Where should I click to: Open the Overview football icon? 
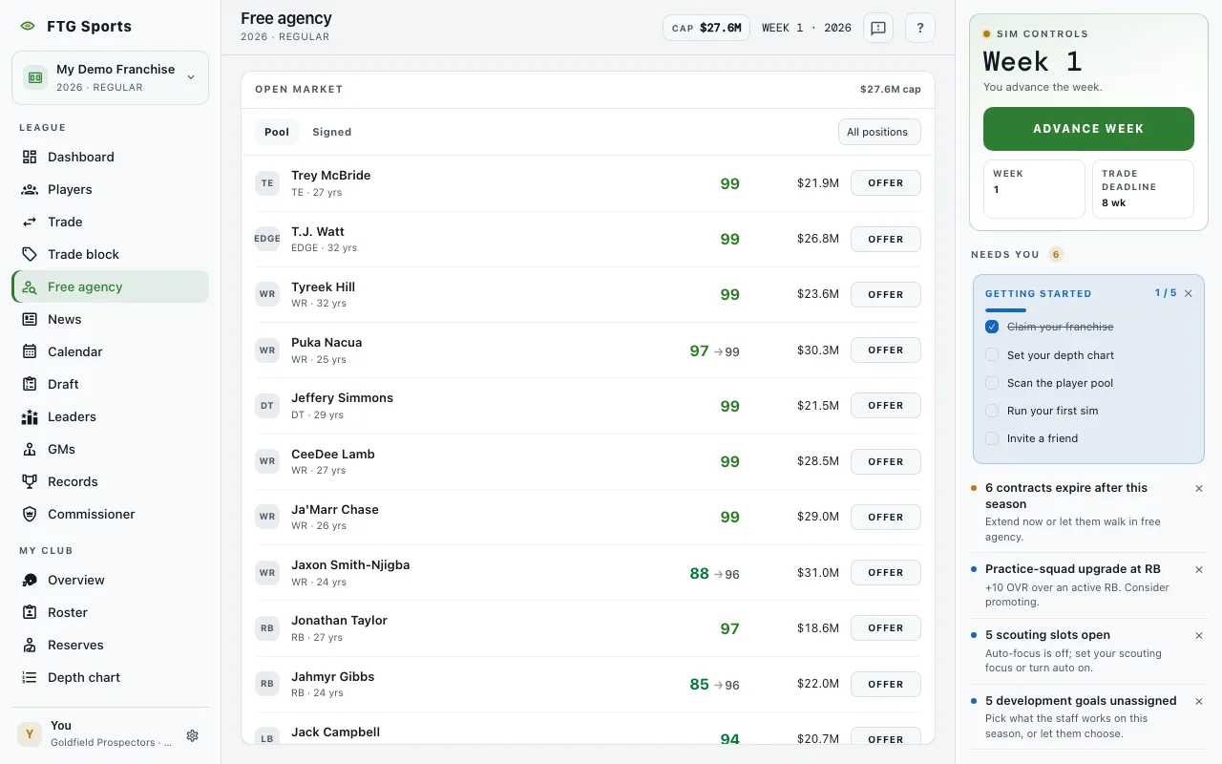point(30,580)
